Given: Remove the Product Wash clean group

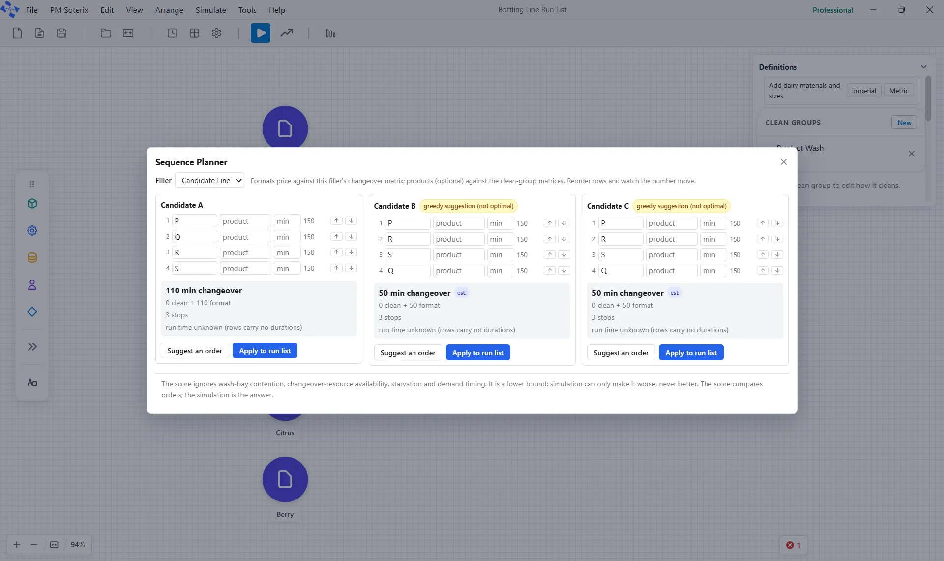Looking at the screenshot, I should 912,154.
